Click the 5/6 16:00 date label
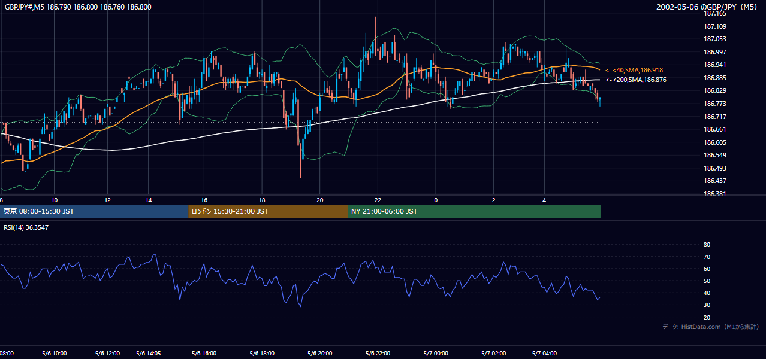Screen dimensions: 766x359 click(204, 354)
